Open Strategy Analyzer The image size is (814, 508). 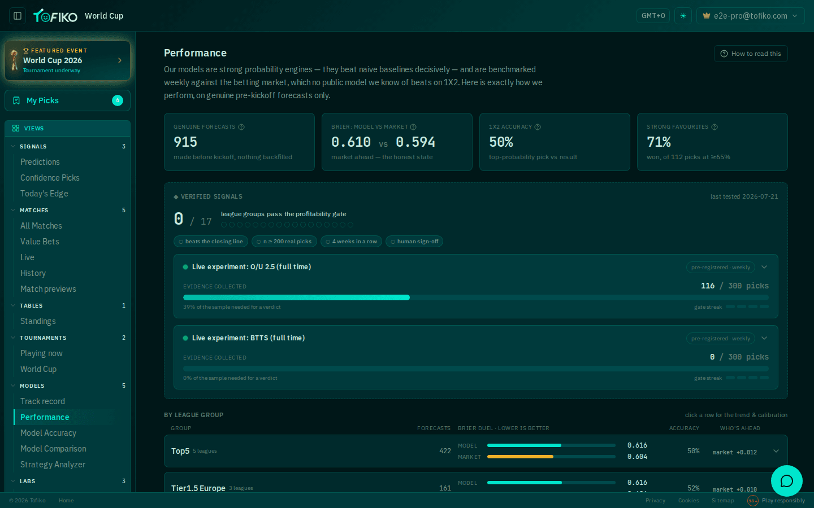pos(53,465)
